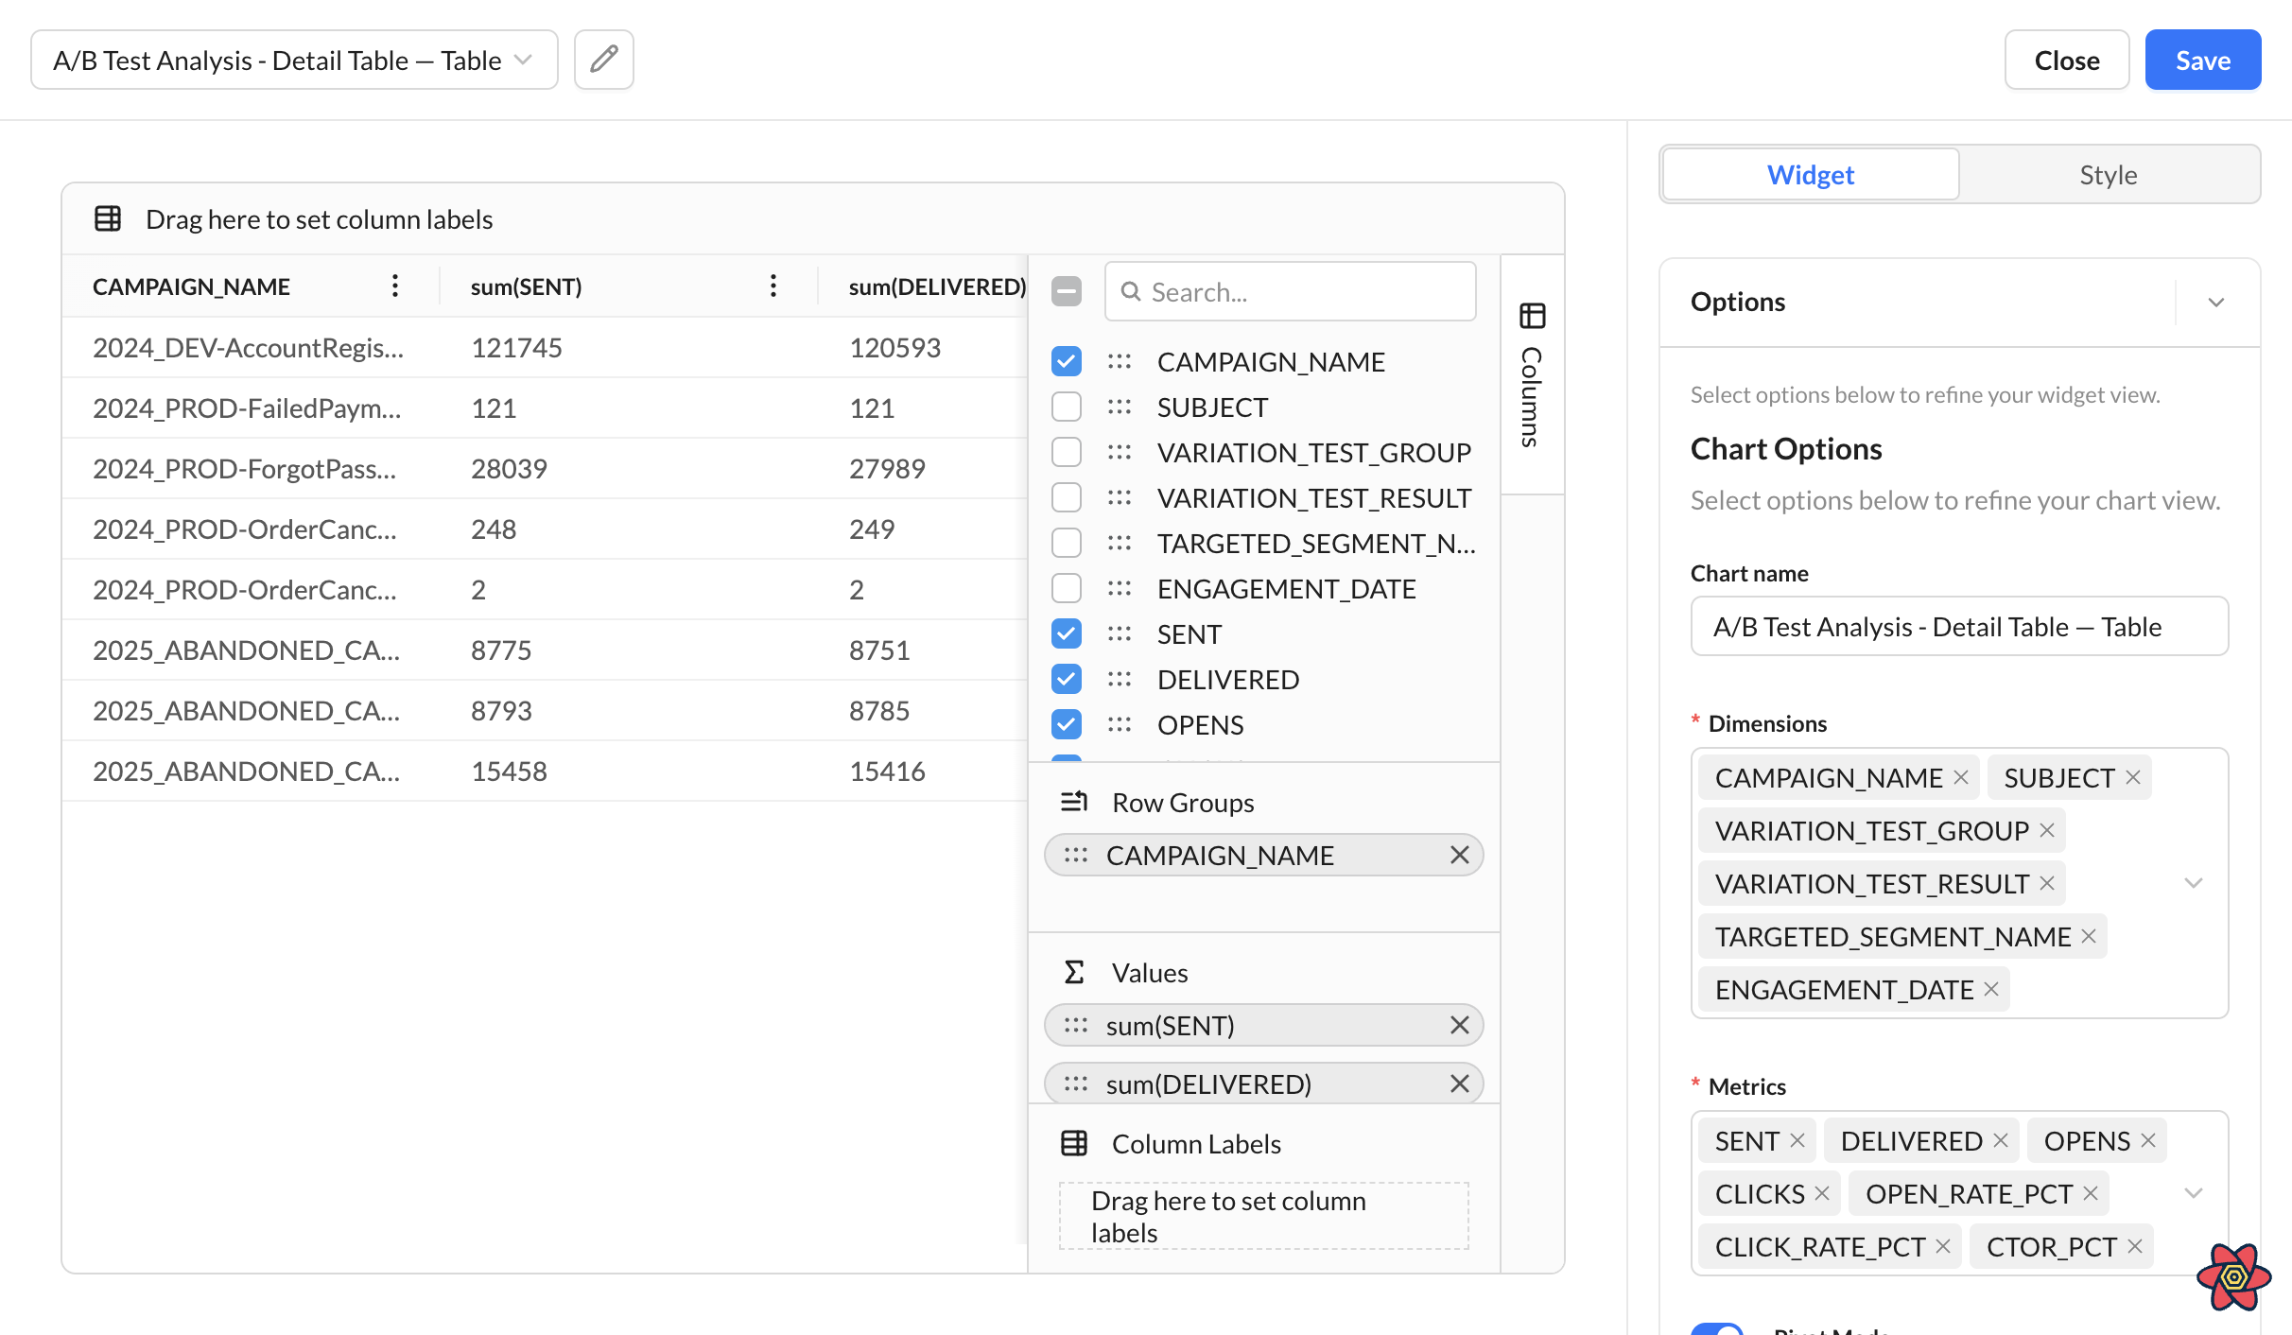Switch to the Style tab
The width and height of the screenshot is (2292, 1335).
(2109, 174)
